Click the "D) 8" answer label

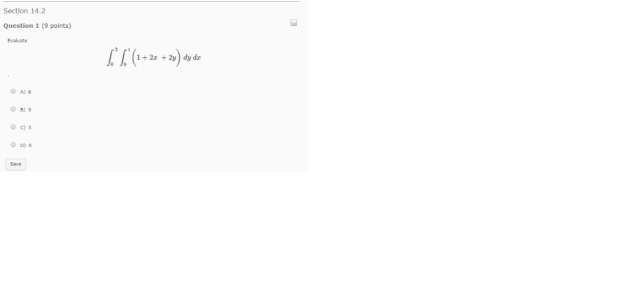[25, 145]
